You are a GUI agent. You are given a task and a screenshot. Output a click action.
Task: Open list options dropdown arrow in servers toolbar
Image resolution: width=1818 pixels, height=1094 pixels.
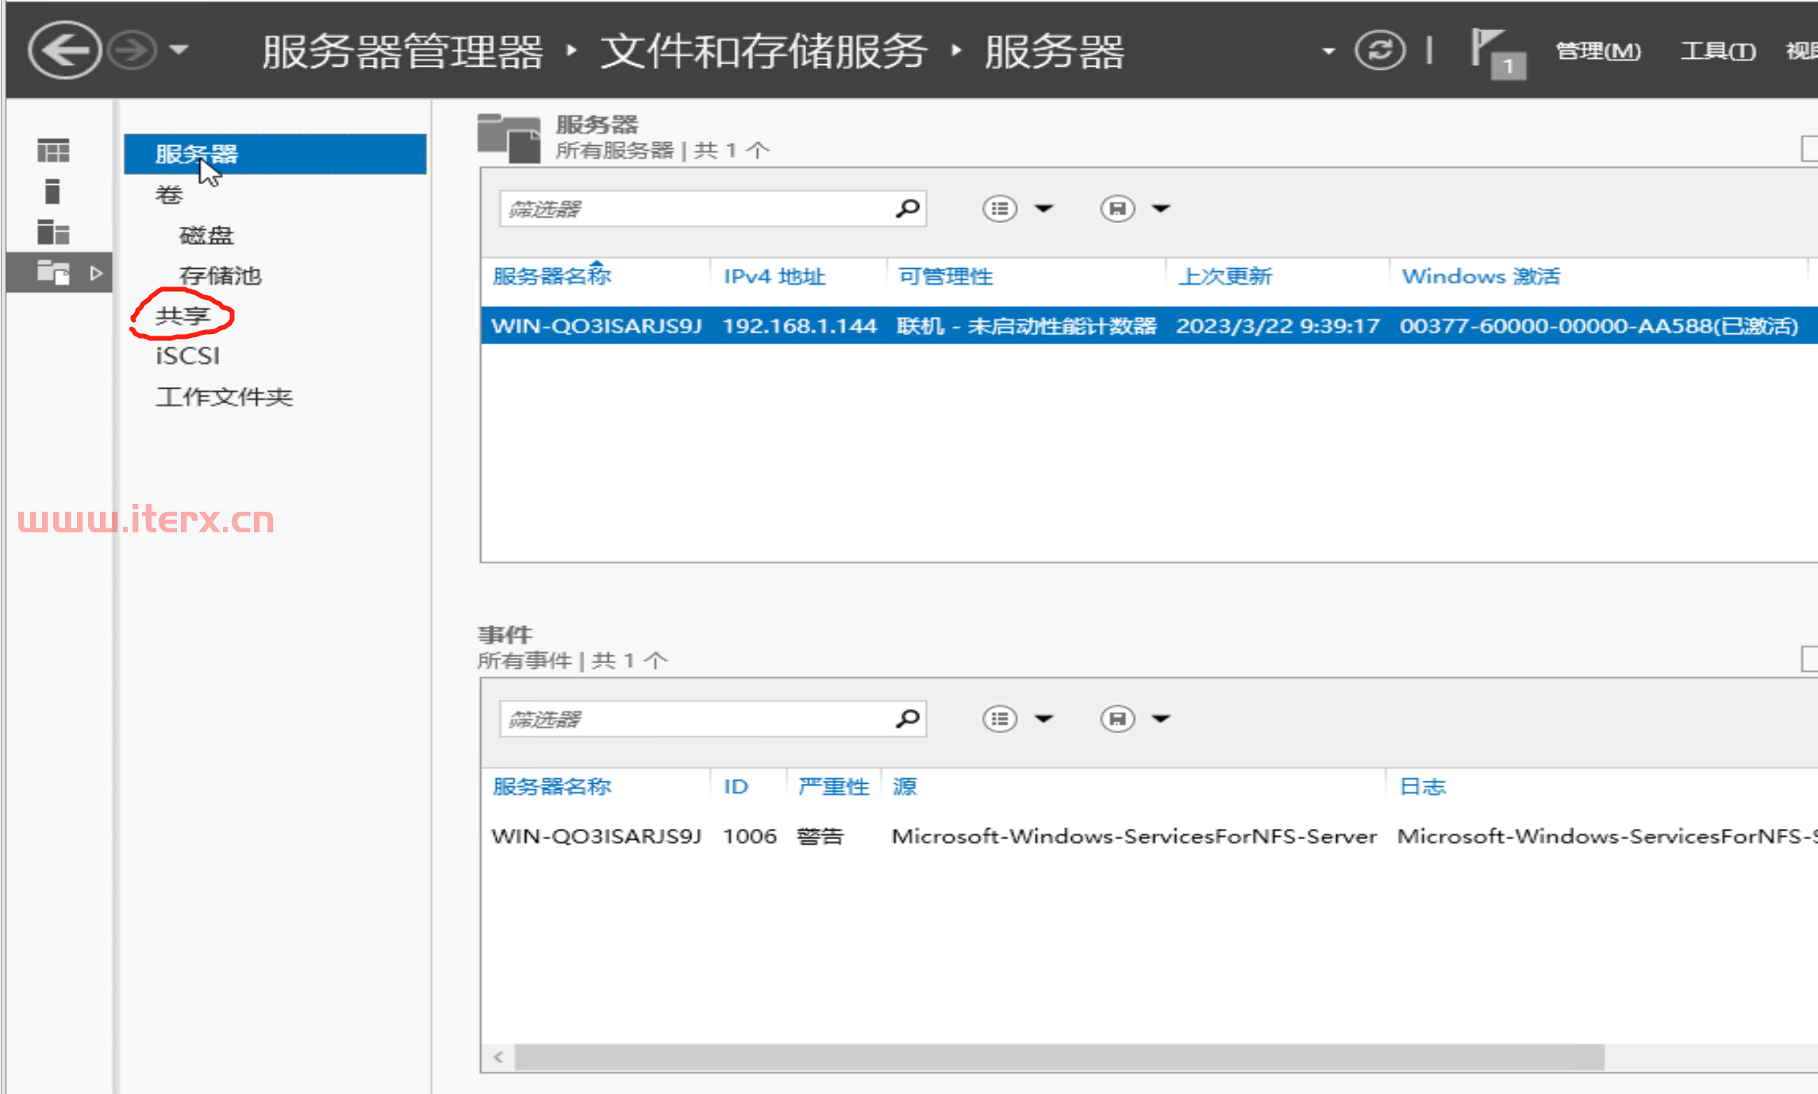tap(1044, 209)
